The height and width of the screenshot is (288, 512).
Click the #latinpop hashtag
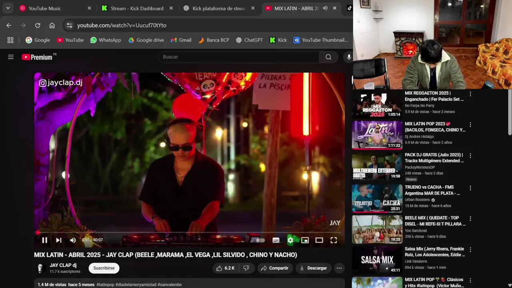(105, 285)
